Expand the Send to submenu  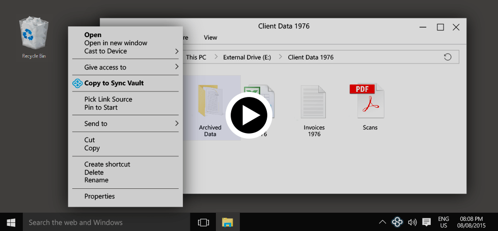(177, 123)
